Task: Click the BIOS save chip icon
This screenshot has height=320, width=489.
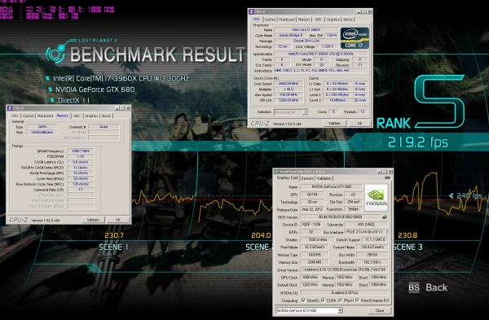Action: click(385, 217)
